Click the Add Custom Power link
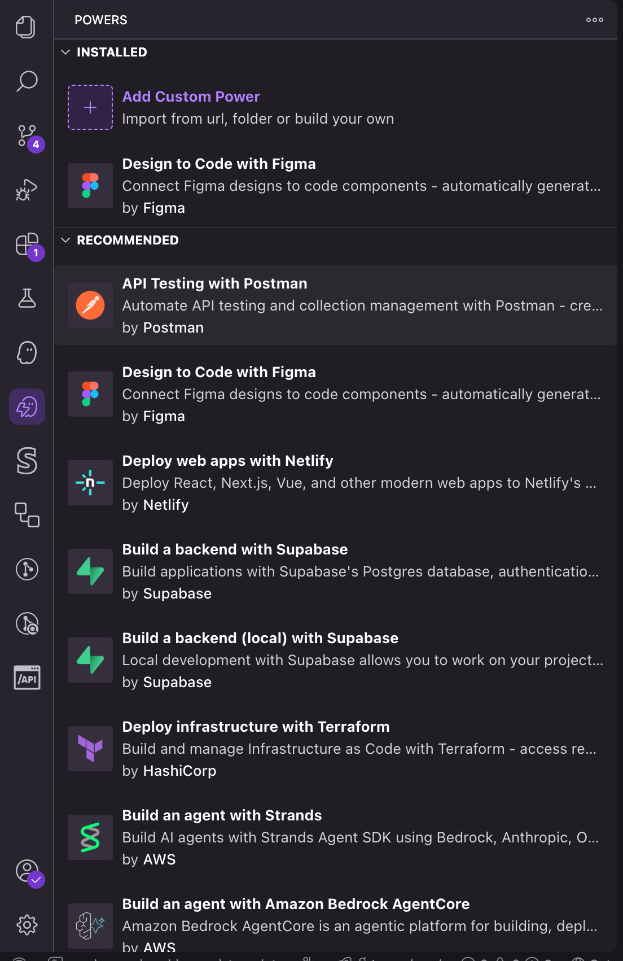 (x=191, y=97)
